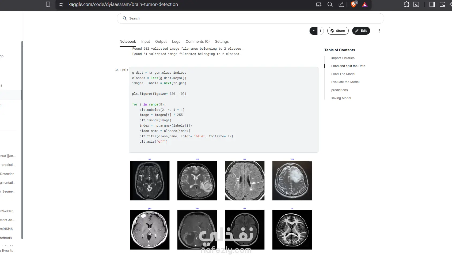Open the notebook Share button
This screenshot has width=452, height=255.
338,31
